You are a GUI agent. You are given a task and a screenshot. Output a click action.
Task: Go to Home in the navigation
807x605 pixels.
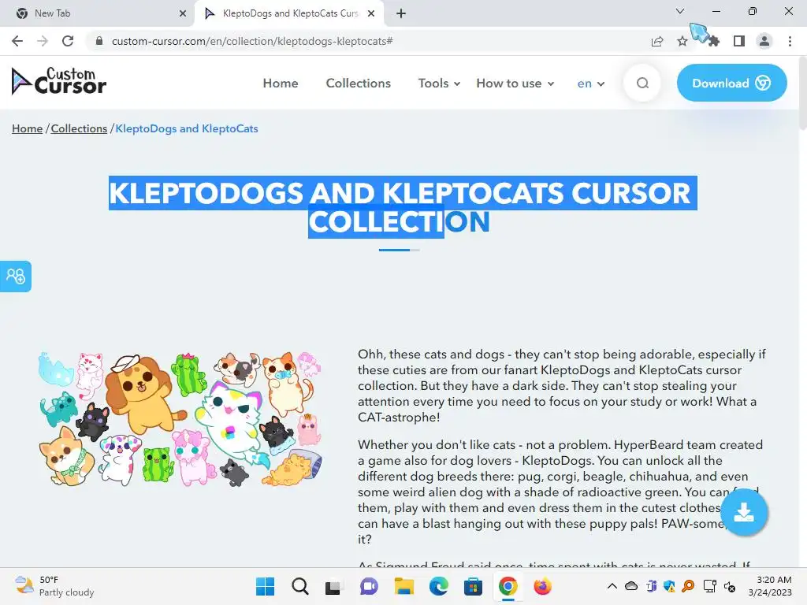tap(281, 83)
